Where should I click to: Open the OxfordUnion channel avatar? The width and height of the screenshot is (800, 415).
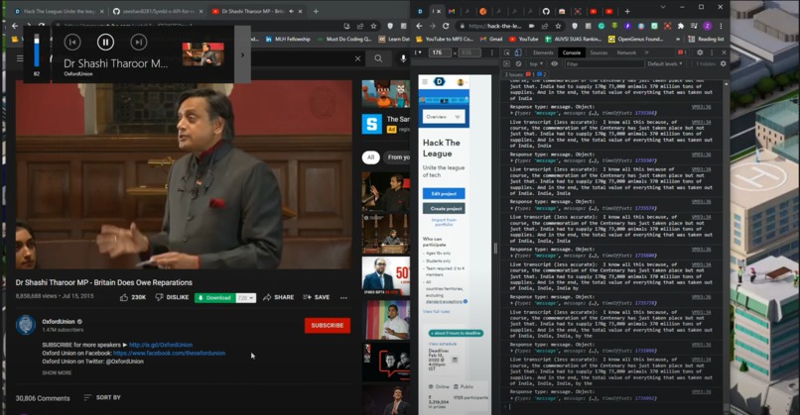click(x=26, y=325)
